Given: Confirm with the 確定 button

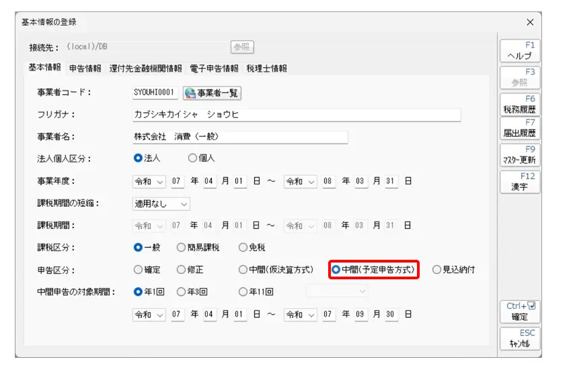Looking at the screenshot, I should point(519,312).
